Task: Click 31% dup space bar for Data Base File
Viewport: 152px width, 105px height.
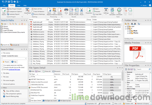Action: [x=112, y=93]
